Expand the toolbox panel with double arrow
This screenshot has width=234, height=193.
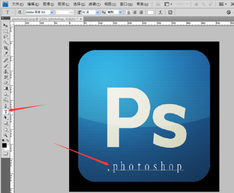coord(3,18)
